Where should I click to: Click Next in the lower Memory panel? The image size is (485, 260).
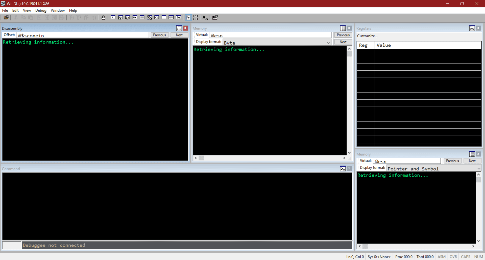click(x=472, y=161)
